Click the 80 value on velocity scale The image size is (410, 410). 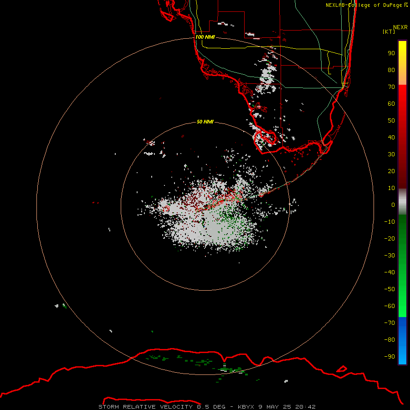click(x=391, y=70)
